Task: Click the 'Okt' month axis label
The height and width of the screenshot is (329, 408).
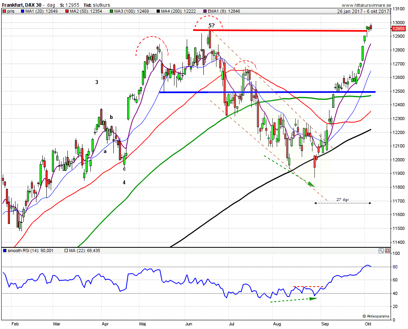Action: (368, 324)
